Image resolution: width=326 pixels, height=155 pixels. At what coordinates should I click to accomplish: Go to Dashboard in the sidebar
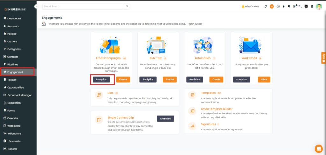point(14,18)
